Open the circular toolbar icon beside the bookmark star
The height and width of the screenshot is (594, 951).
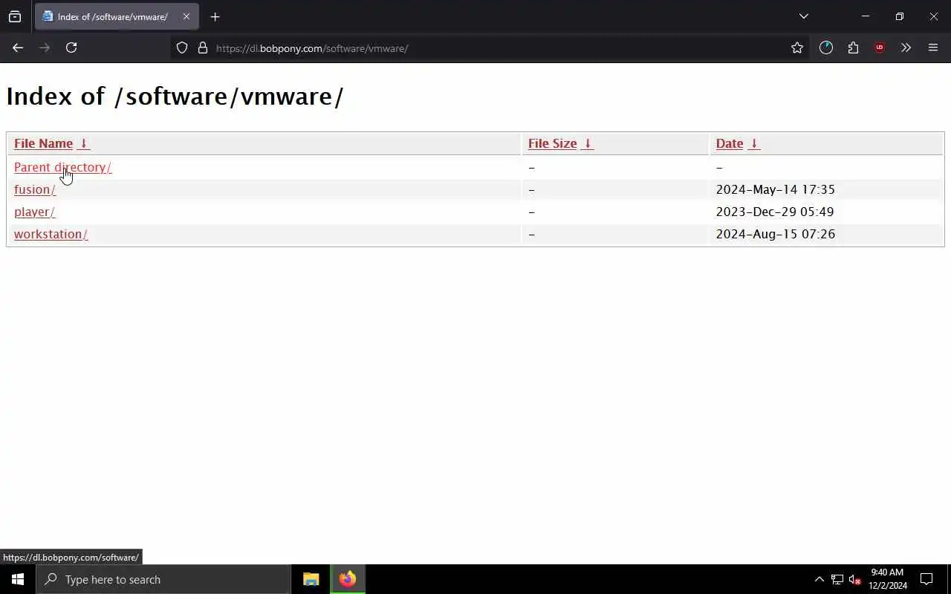click(x=826, y=48)
